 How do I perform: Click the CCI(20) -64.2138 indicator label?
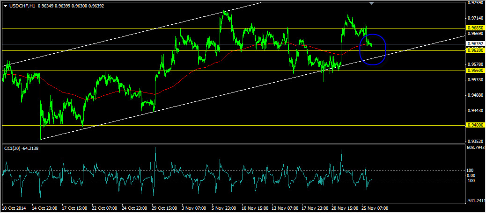(22, 149)
